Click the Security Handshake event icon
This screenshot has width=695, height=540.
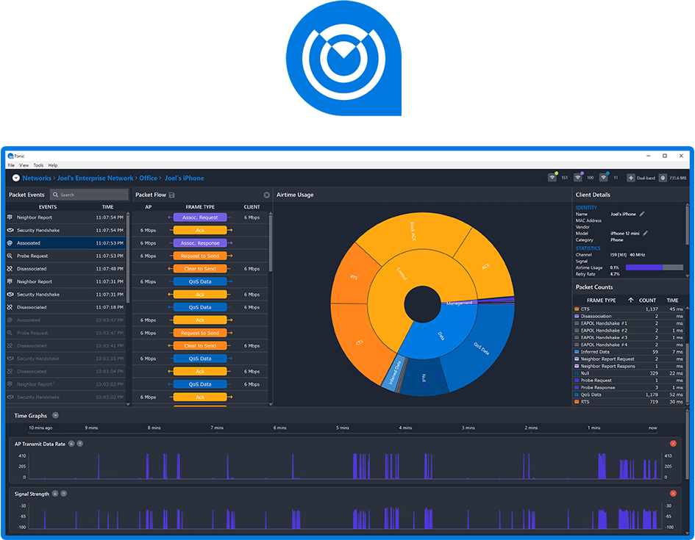10,230
